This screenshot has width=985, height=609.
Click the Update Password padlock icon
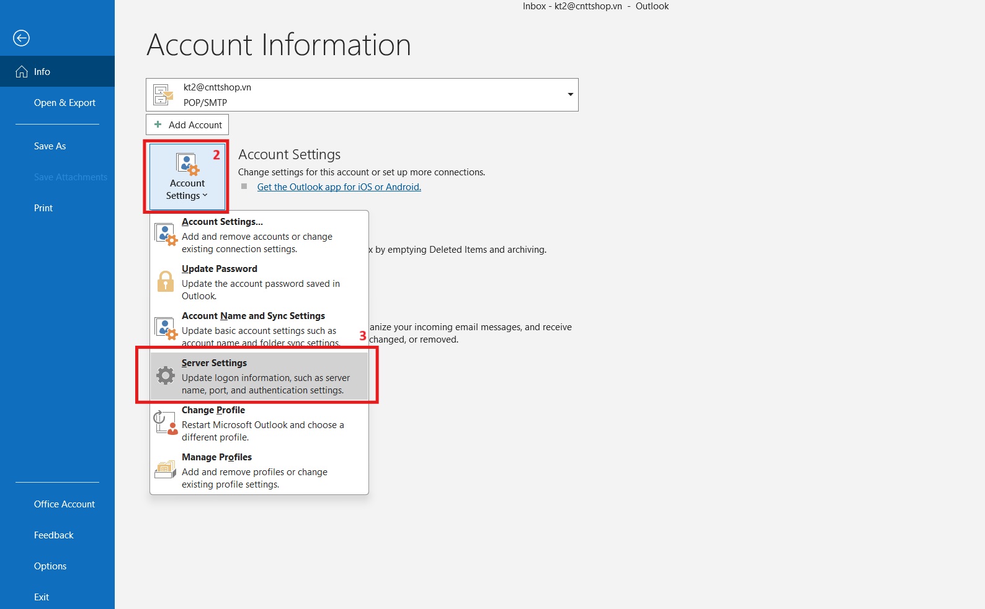[x=166, y=282]
